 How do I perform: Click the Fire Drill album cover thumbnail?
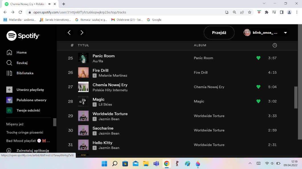83,73
